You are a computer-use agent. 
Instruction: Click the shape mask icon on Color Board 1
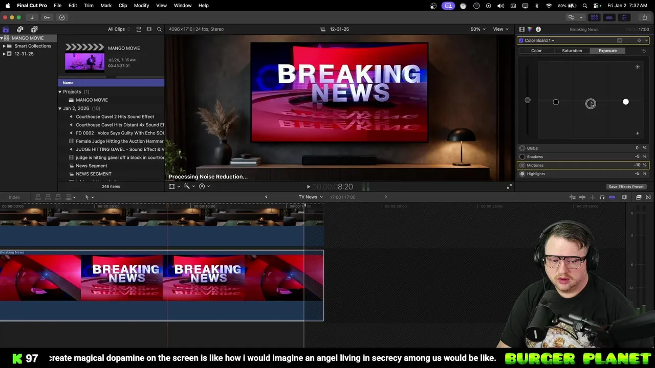620,40
